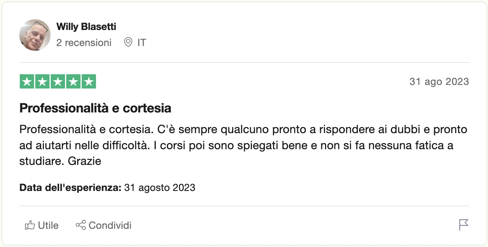488x247 pixels.
Task: Click the IT country label
Action: [x=142, y=43]
